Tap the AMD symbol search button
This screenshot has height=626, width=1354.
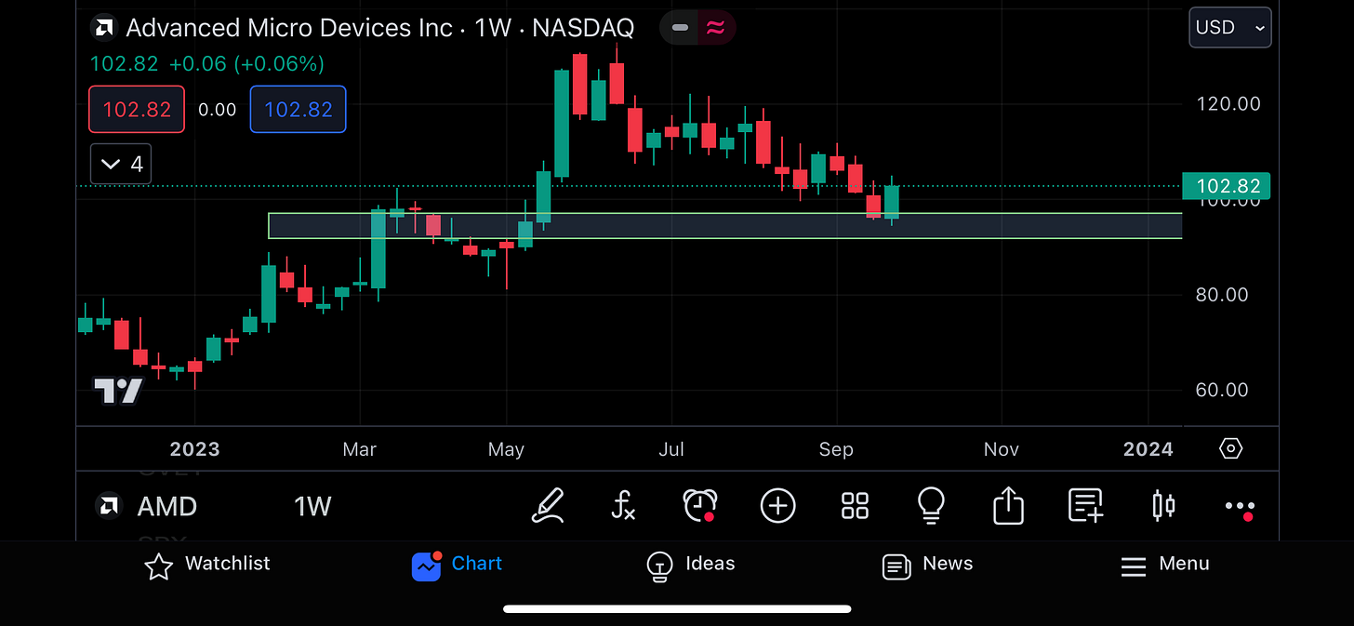pyautogui.click(x=166, y=507)
